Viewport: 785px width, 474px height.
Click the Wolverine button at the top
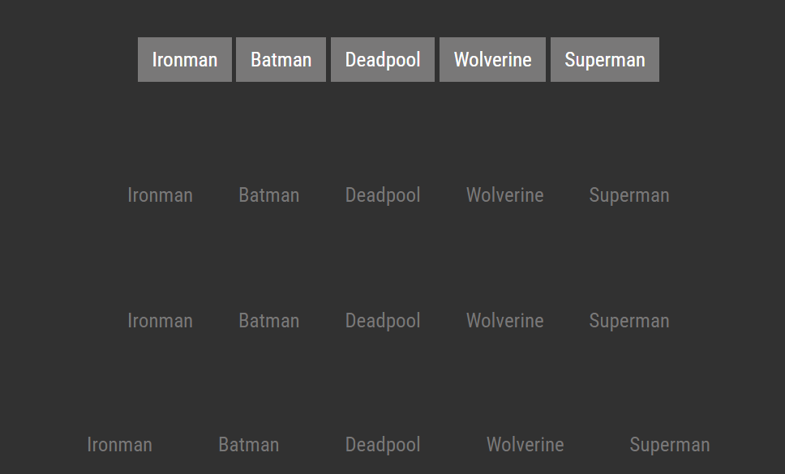[492, 59]
